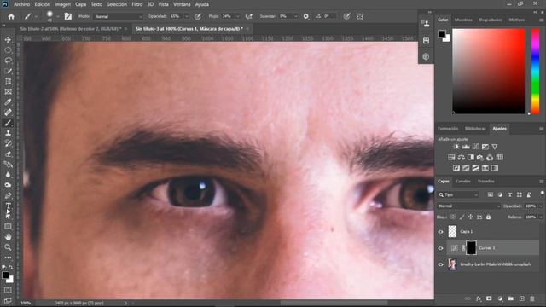
Task: Add a Brightness/Contrast adjustment
Action: 456,147
